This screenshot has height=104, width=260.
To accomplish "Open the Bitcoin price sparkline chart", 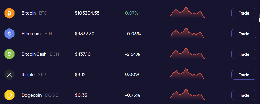I will point(187,12).
